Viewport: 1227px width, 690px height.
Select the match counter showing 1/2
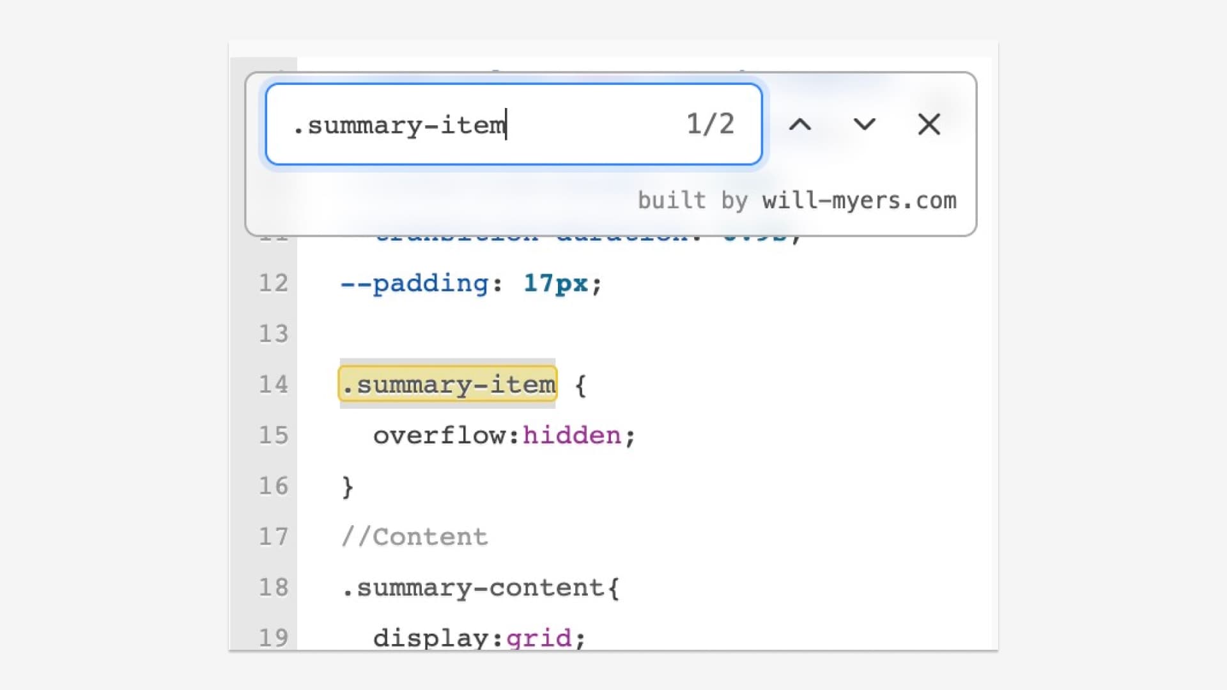709,125
